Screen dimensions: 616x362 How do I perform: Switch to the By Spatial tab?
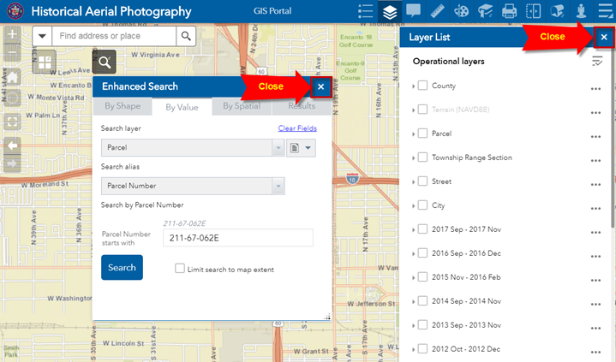(241, 107)
